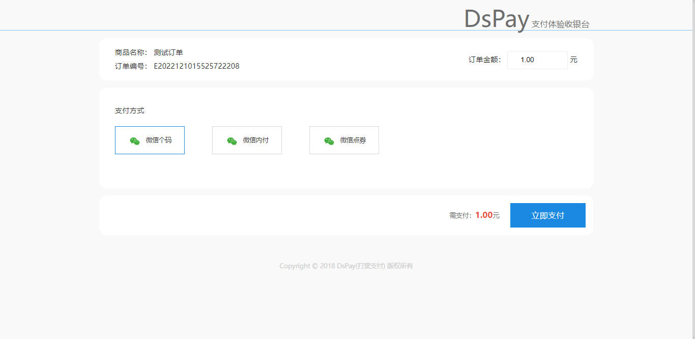The width and height of the screenshot is (695, 339).
Task: Click the WeChat icon in 微信点券 option
Action: tap(329, 141)
